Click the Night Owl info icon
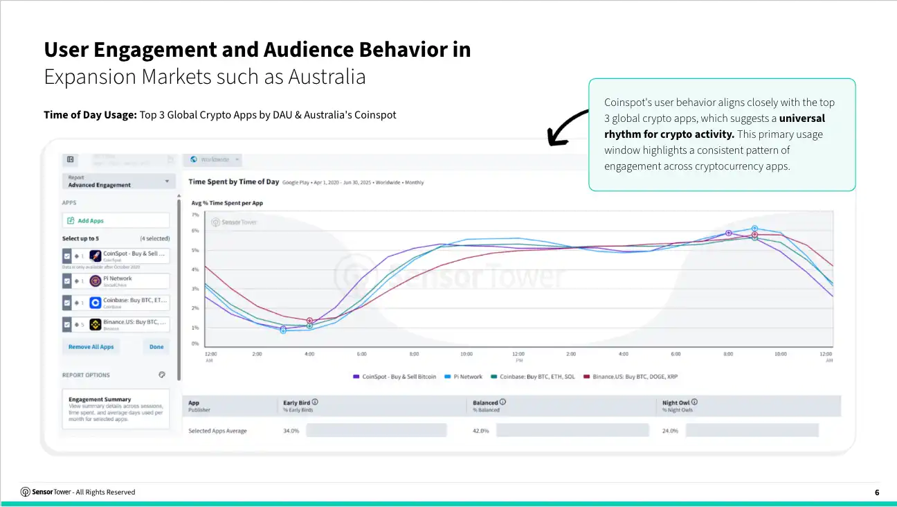Viewport: 897px width, 507px height. click(x=694, y=402)
